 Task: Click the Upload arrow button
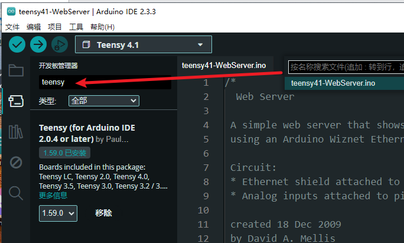pos(38,44)
